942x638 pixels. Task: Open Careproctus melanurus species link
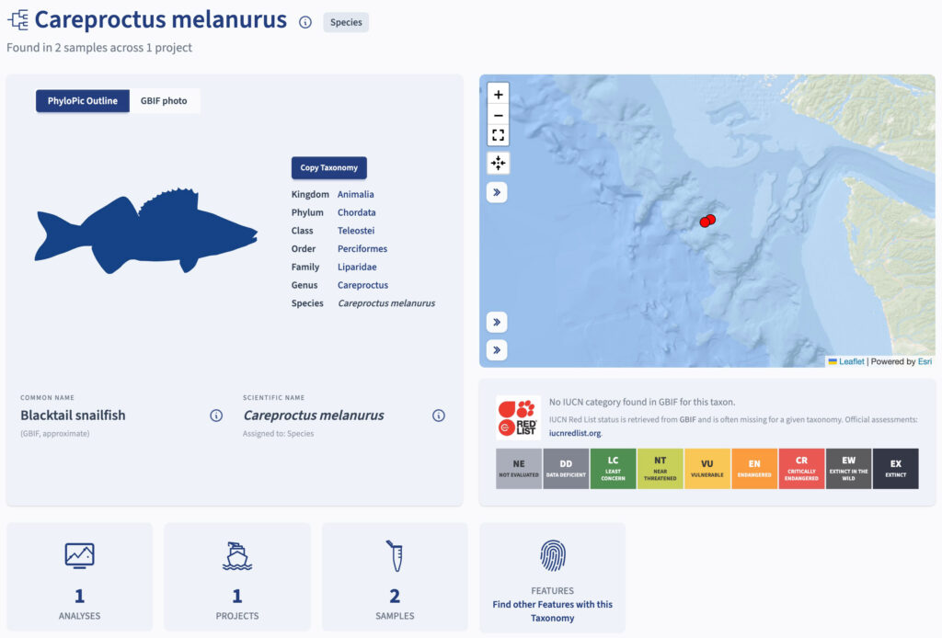386,303
